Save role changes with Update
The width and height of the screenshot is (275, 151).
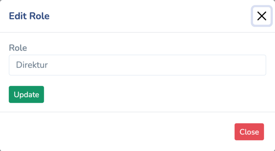click(x=26, y=94)
